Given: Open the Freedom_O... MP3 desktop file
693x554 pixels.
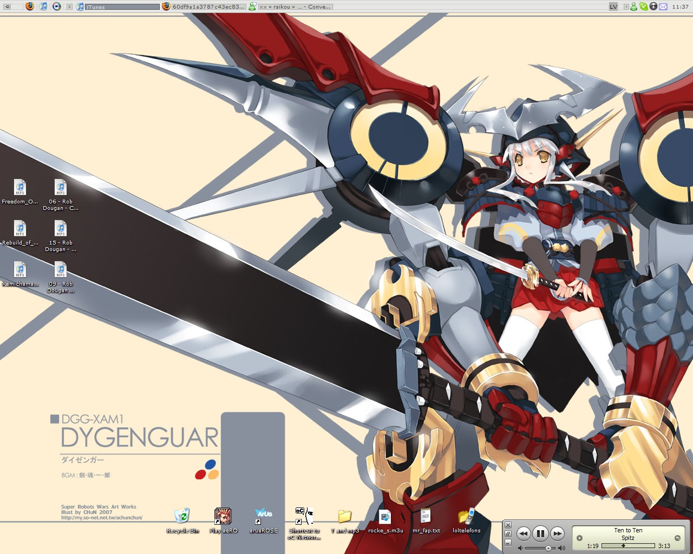Looking at the screenshot, I should (x=20, y=192).
